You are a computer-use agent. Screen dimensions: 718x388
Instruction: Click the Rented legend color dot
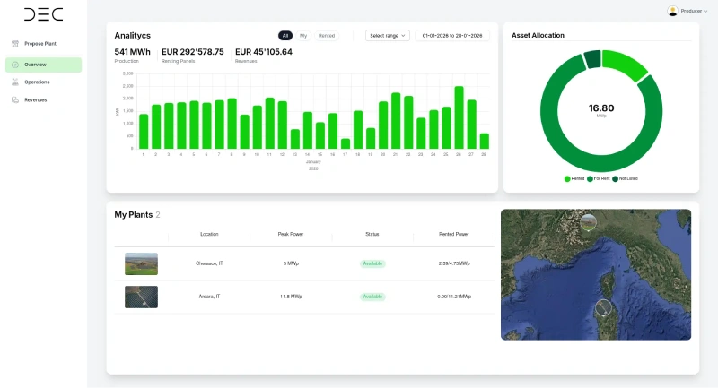coord(567,178)
